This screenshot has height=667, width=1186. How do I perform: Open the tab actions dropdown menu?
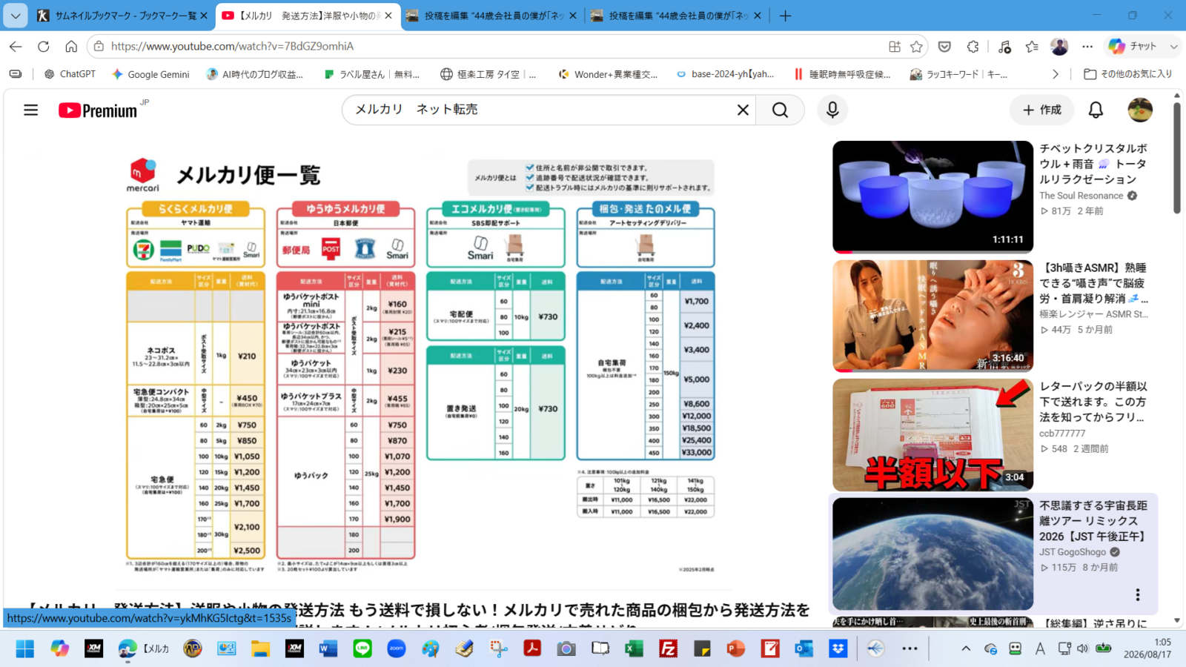pyautogui.click(x=15, y=16)
